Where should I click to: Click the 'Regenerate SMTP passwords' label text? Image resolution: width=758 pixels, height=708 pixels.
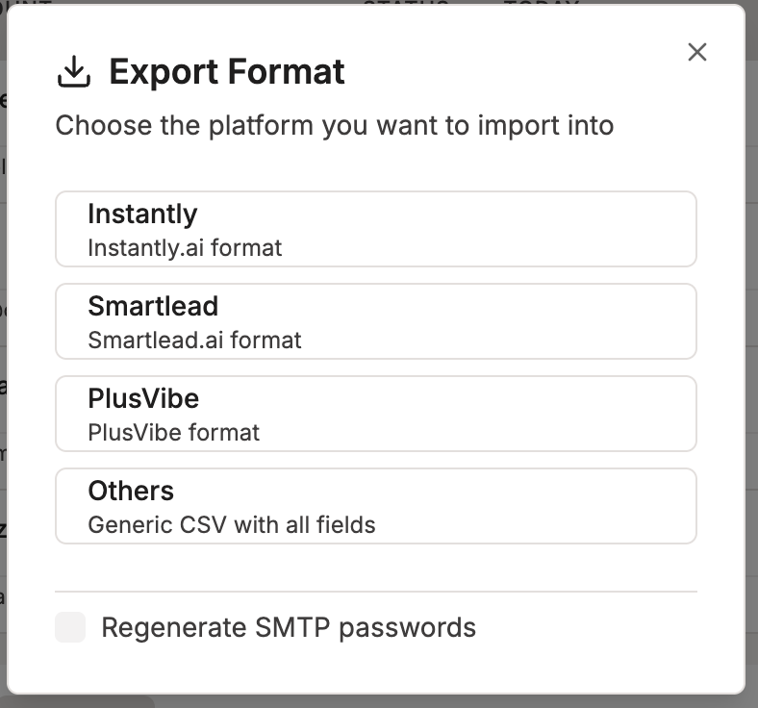pyautogui.click(x=289, y=628)
